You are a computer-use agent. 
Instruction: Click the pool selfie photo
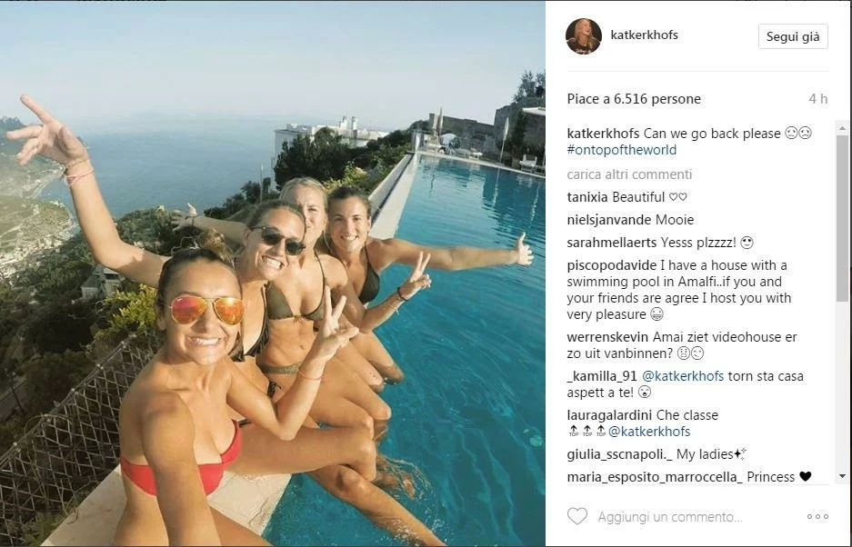[273, 273]
